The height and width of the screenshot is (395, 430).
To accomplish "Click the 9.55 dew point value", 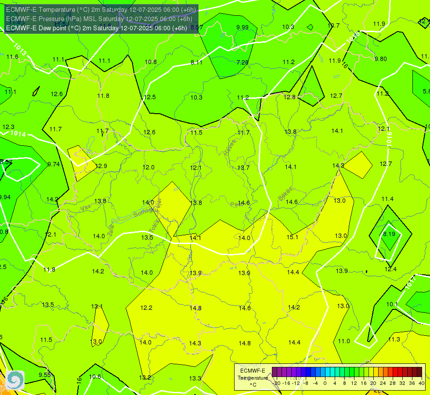I will 45,375.
